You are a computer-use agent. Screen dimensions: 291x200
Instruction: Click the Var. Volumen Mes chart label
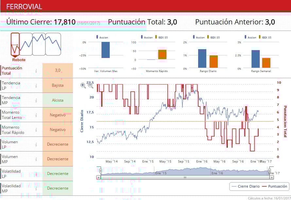point(106,71)
